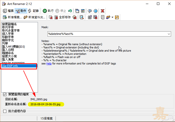The width and height of the screenshot is (175, 122).
Task: Select 移動字串 action
Action: click(8, 37)
